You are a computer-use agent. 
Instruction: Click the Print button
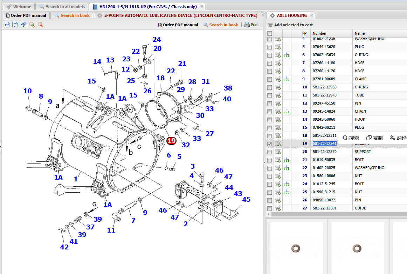(251, 25)
